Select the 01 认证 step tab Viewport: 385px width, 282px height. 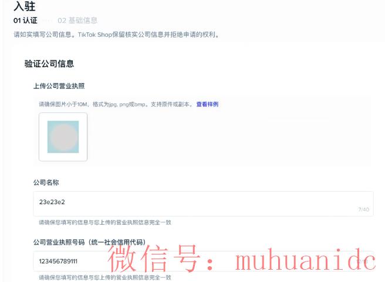[x=25, y=20]
